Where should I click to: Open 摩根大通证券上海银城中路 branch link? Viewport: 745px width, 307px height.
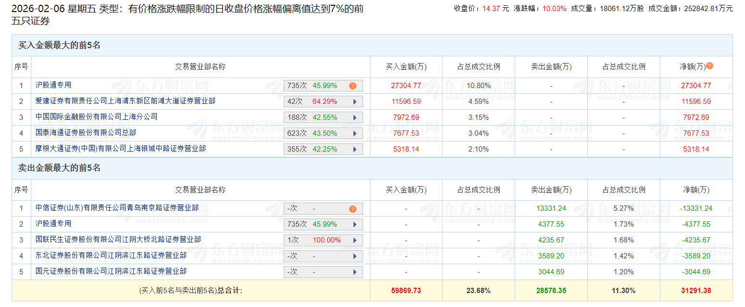[120, 149]
